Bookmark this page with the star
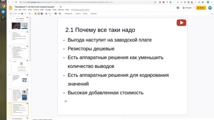 click(x=155, y=2)
